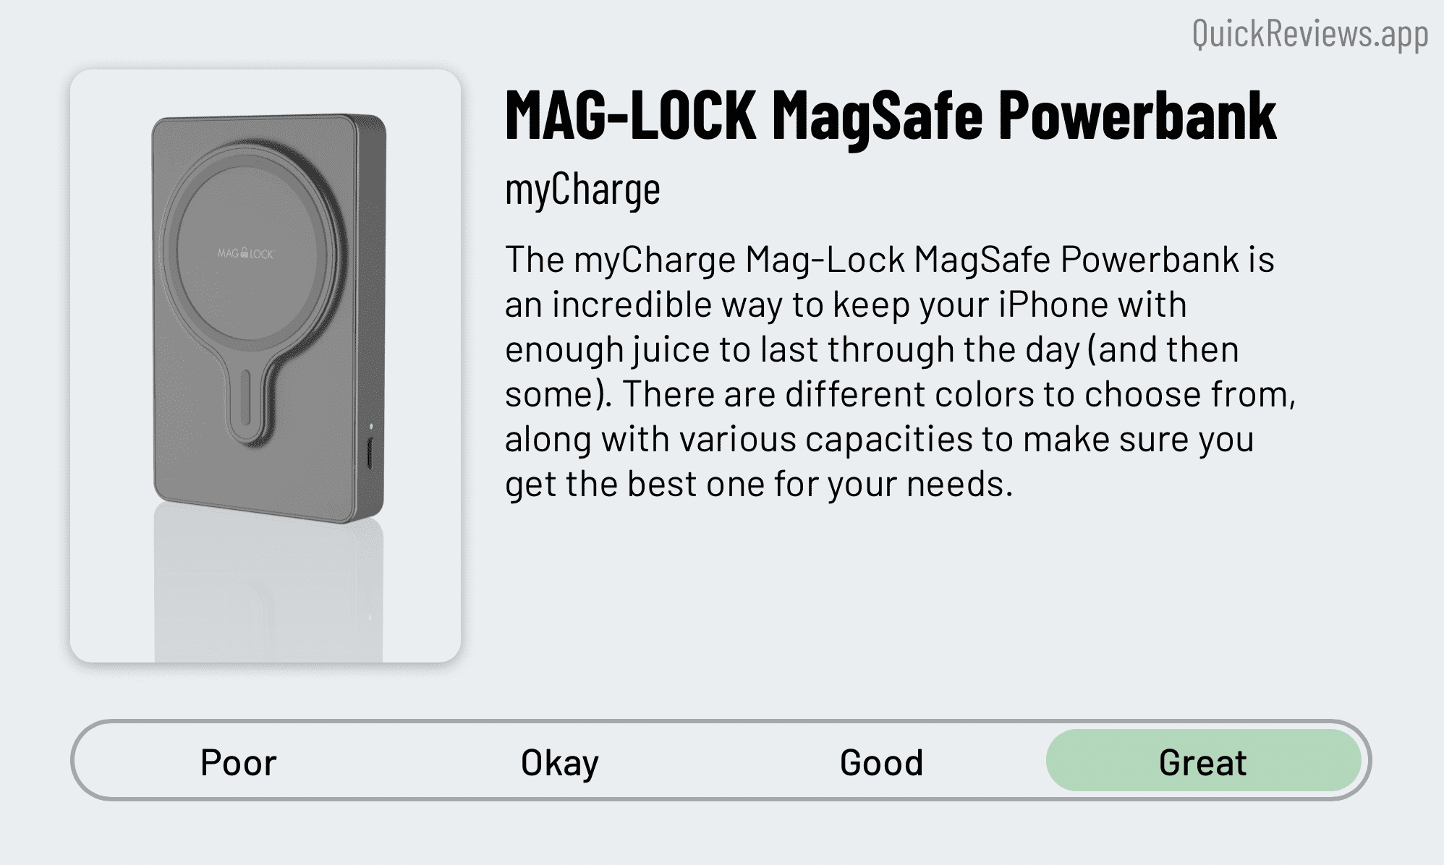The width and height of the screenshot is (1444, 865).
Task: Select the Good rating option
Action: (881, 762)
